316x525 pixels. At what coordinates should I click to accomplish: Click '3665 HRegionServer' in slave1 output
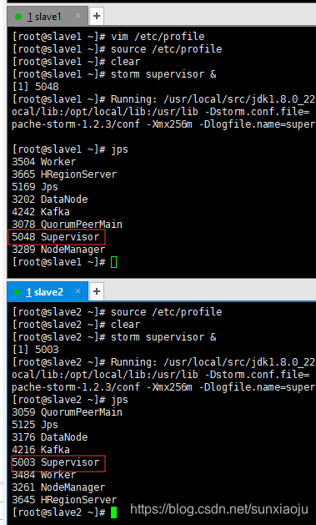64,174
